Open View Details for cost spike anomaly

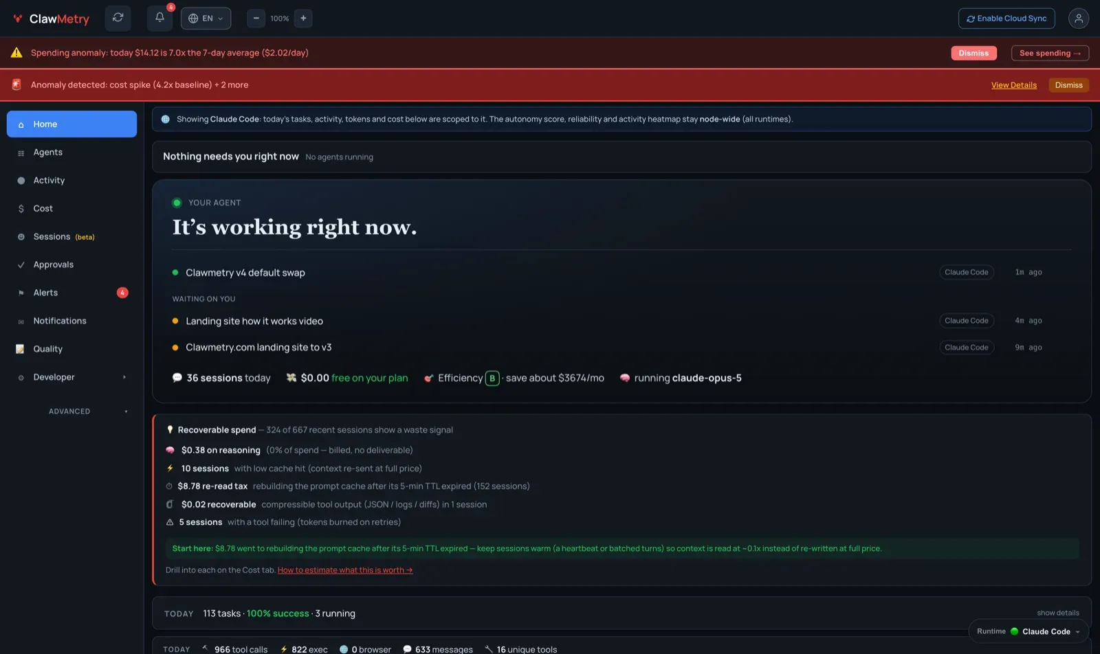[x=1013, y=85]
